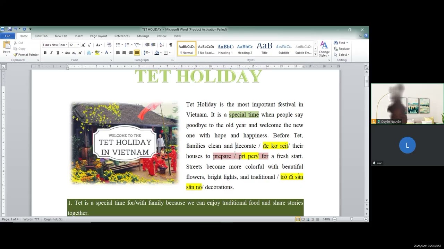The image size is (444, 249).
Task: Shrink font size with Shrink Font
Action: [89, 45]
